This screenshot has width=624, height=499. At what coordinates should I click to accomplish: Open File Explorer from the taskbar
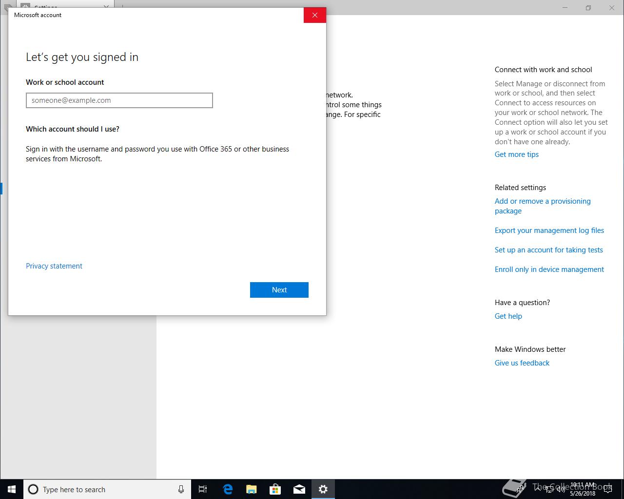pos(252,489)
